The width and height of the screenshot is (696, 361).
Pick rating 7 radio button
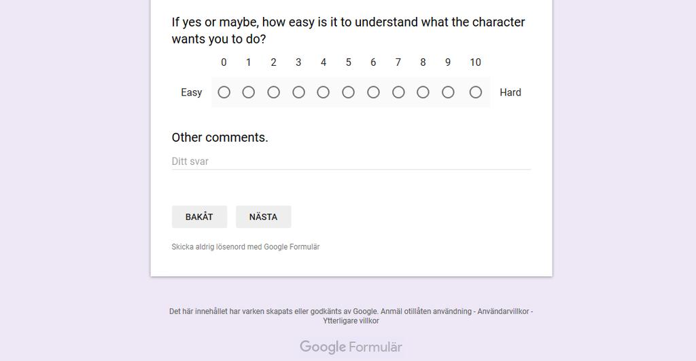coord(398,92)
